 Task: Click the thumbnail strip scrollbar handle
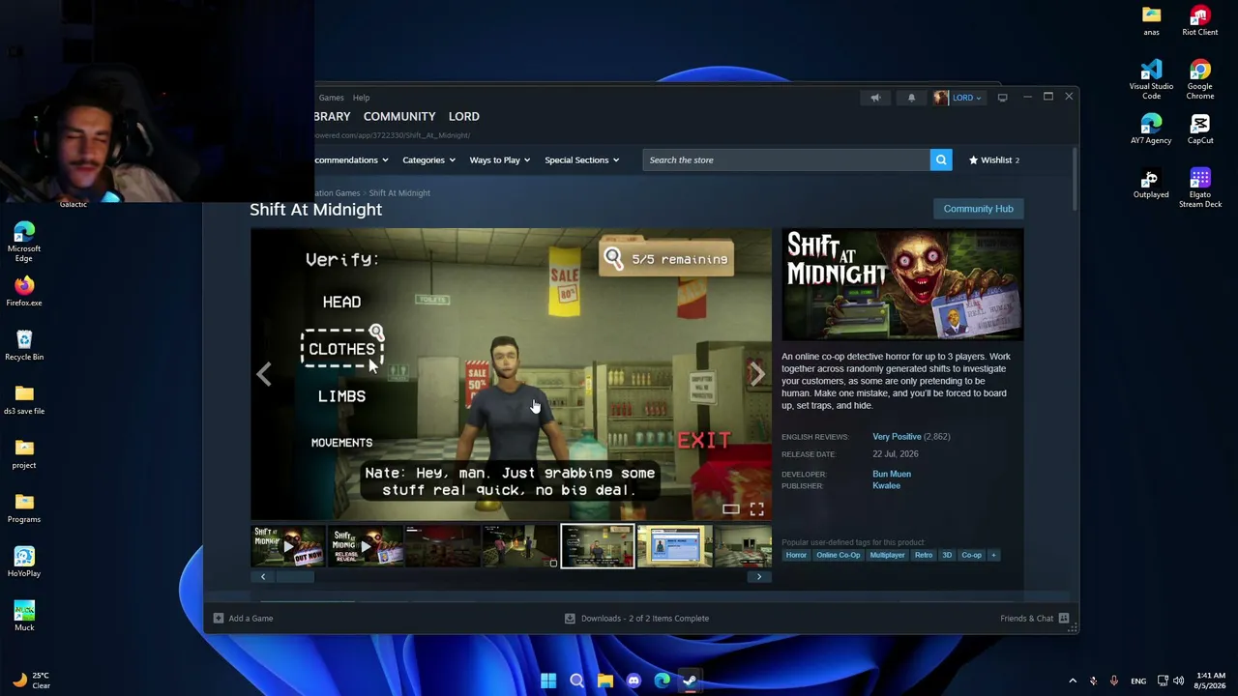coord(293,577)
